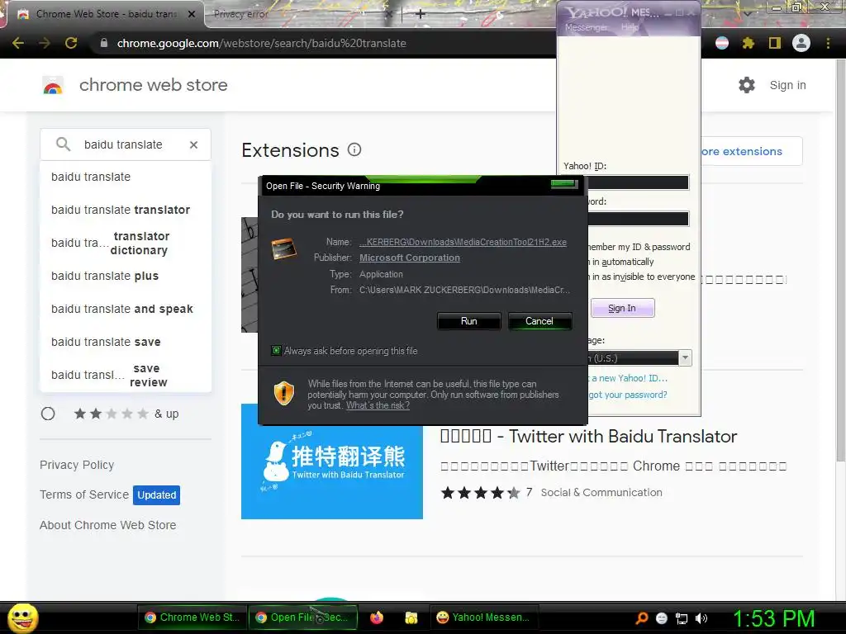Open Chrome's three-dot menu

tap(828, 43)
